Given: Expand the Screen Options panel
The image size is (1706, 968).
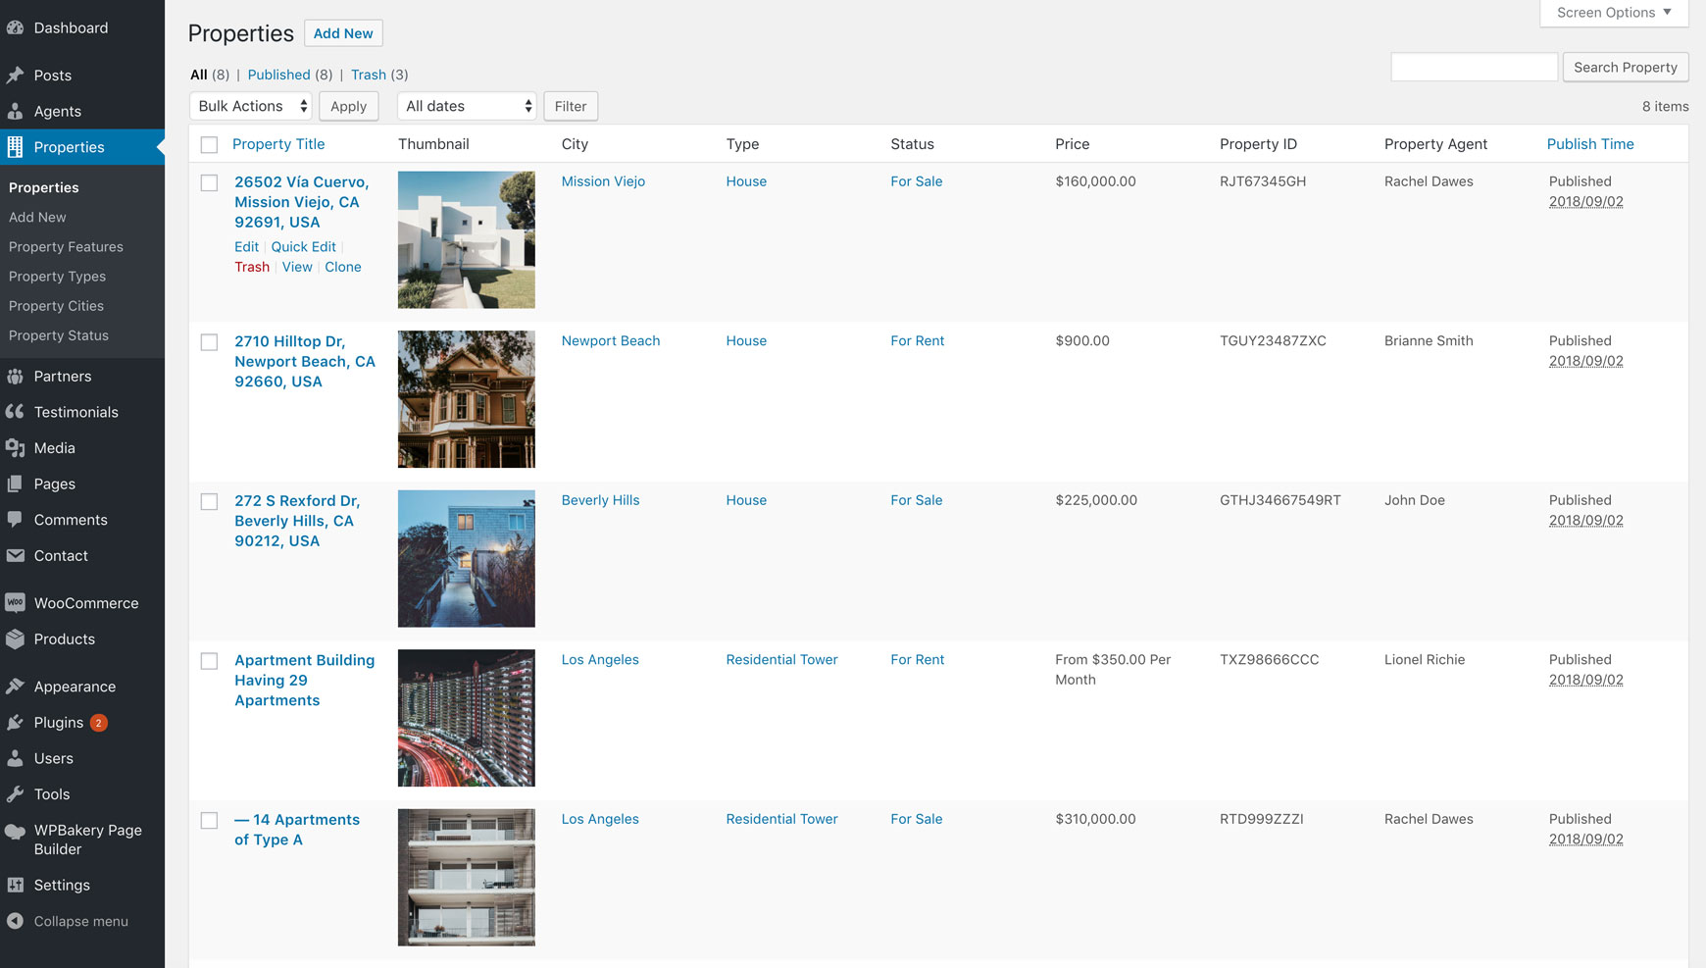Looking at the screenshot, I should (x=1614, y=13).
